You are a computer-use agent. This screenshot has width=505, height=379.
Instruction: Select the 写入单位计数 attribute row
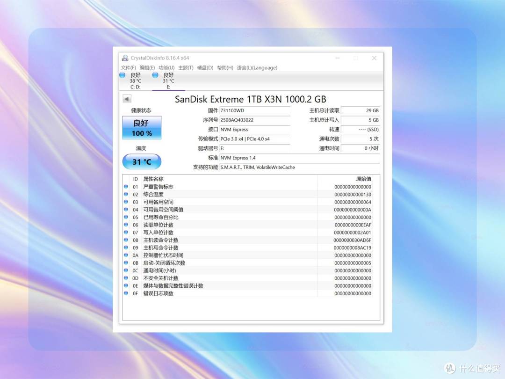pos(248,233)
